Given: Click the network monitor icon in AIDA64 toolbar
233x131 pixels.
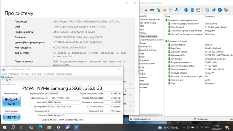Looking at the screenshot, I should point(158,10).
